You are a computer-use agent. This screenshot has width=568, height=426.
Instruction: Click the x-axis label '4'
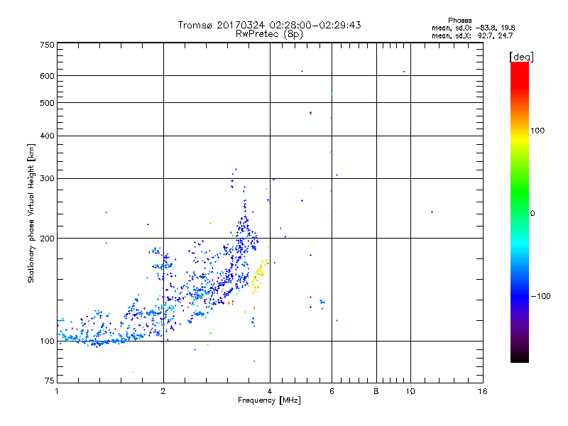pyautogui.click(x=270, y=391)
